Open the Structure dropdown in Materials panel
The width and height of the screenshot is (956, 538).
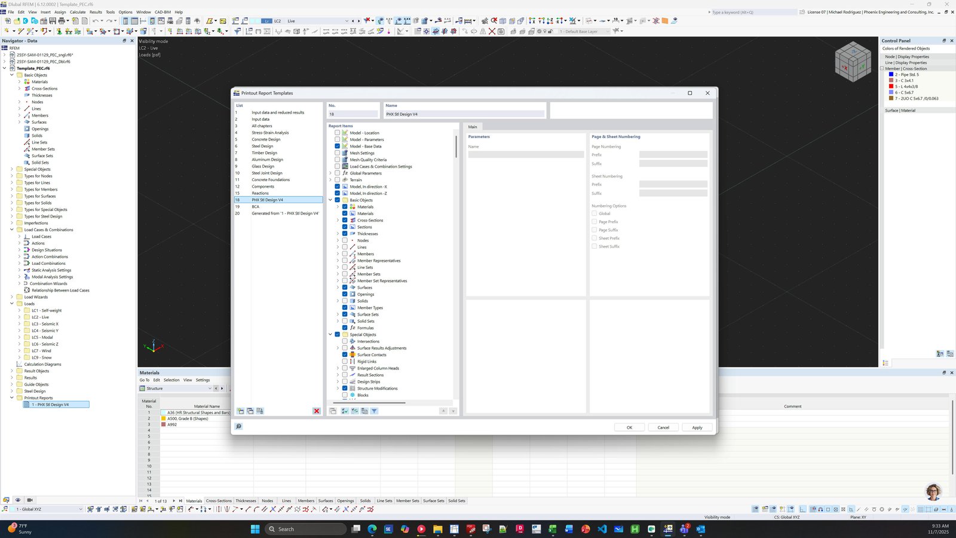tap(176, 389)
